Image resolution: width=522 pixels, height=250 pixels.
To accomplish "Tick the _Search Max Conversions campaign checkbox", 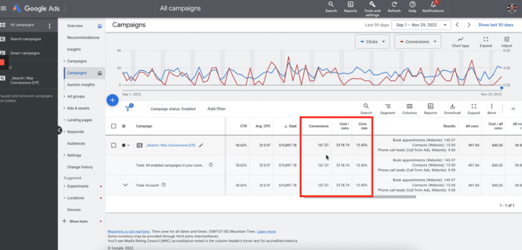I will (114, 145).
